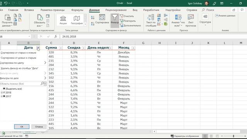This screenshot has width=247, height=139.
Task: Reapply filter with Повторить
Action: coord(128,21)
